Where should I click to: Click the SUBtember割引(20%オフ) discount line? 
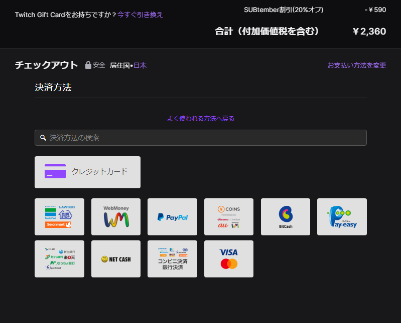(x=284, y=10)
